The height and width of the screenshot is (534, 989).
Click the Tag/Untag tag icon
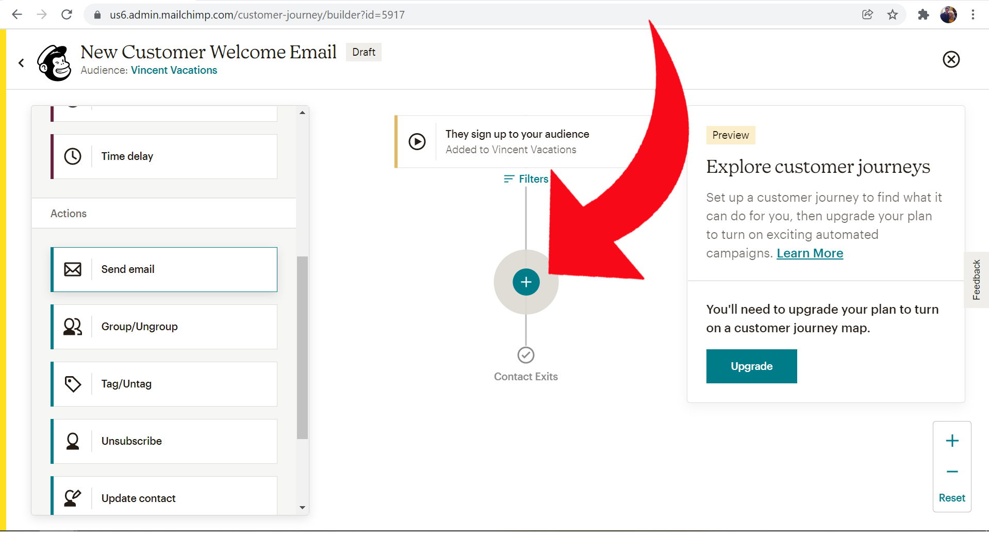[73, 384]
